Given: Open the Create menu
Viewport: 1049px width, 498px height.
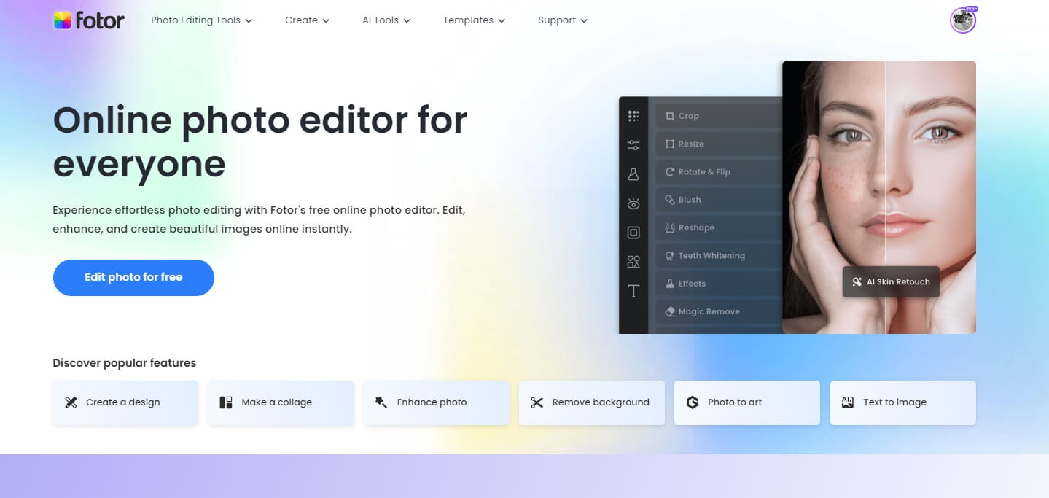Looking at the screenshot, I should (x=308, y=20).
